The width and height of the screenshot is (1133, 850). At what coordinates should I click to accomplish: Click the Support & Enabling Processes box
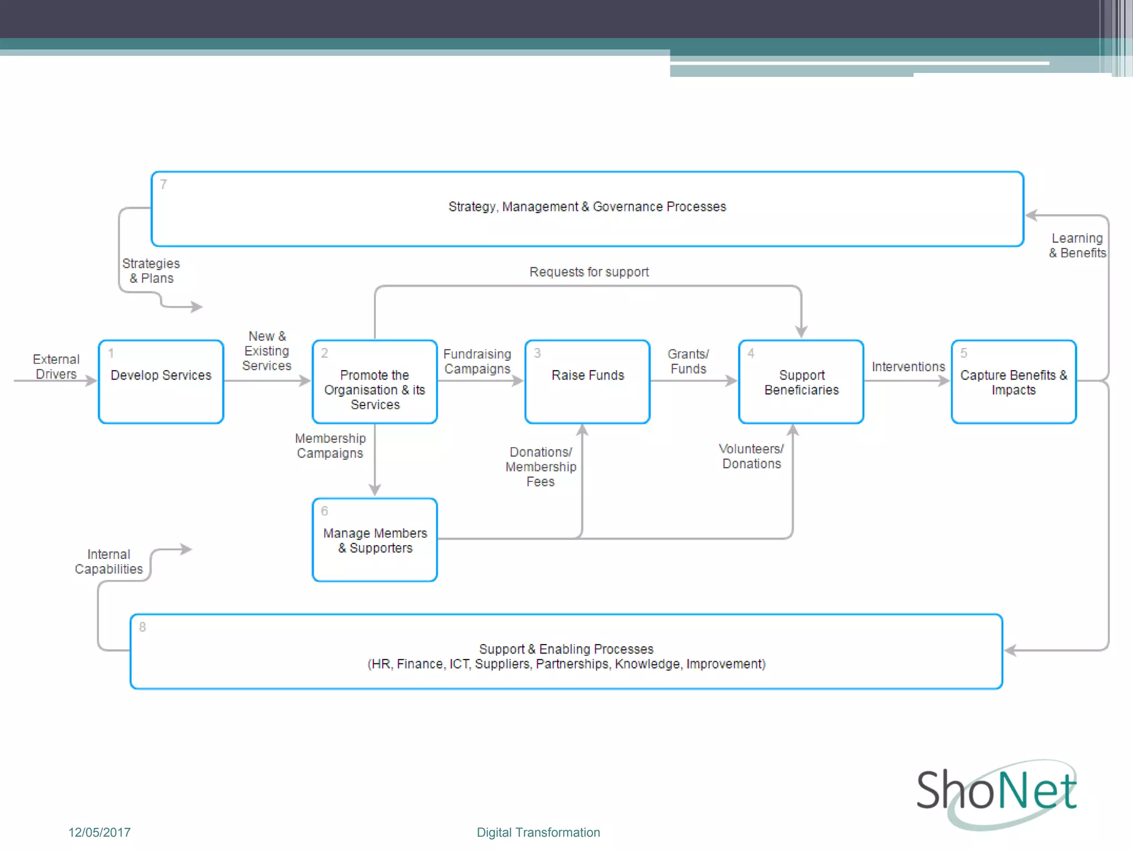(566, 652)
